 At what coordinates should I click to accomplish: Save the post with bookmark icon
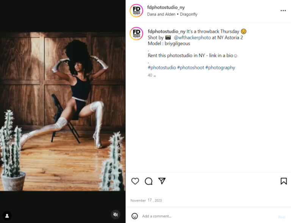[x=283, y=181]
